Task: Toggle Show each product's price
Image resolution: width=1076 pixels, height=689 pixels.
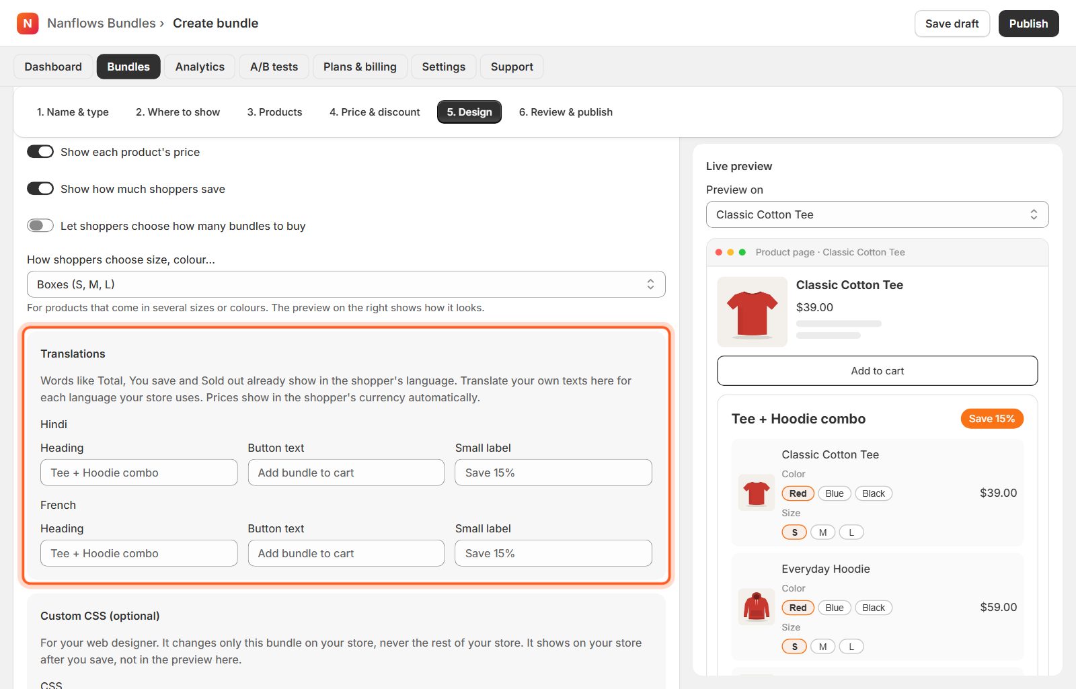Action: (40, 152)
